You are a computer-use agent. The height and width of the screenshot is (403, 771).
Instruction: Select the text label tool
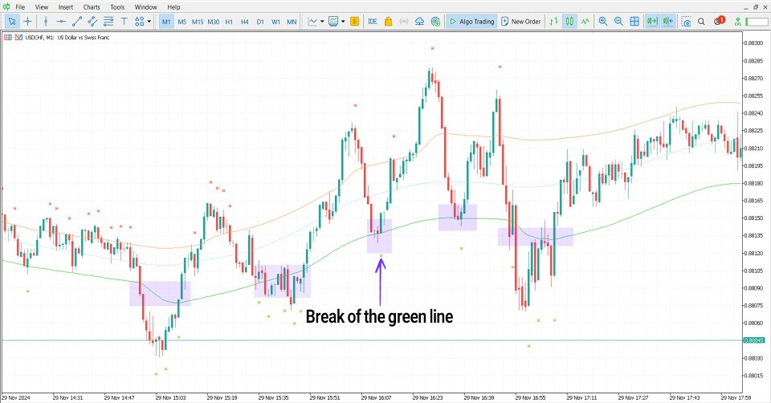tap(124, 22)
